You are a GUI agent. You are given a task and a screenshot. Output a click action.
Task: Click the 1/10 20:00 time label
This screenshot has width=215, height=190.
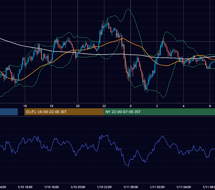tap(78, 187)
